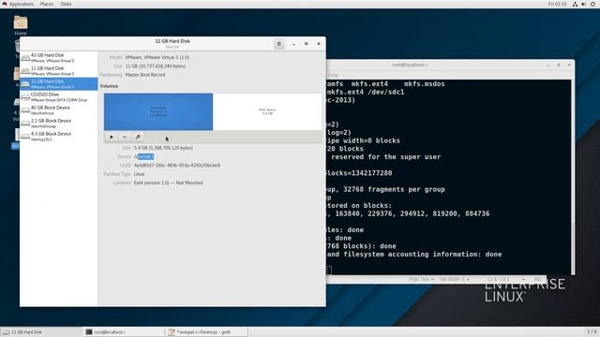Select the Free Space volume block
Viewport: 600px width, 337px height.
[267, 111]
